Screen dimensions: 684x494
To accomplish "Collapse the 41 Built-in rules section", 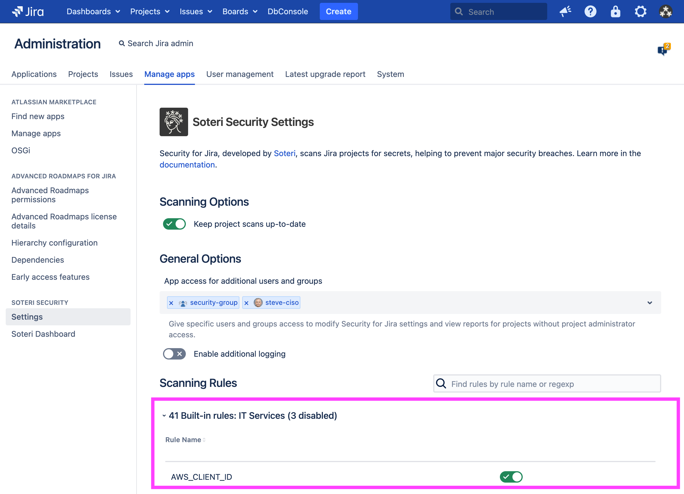I will 164,416.
